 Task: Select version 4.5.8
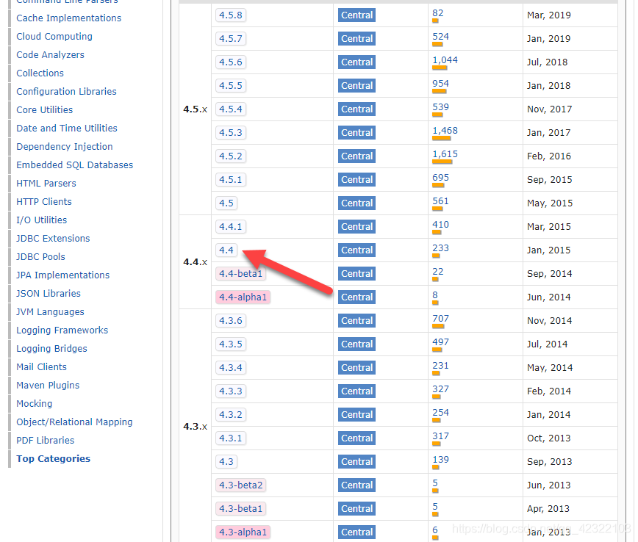tap(231, 15)
